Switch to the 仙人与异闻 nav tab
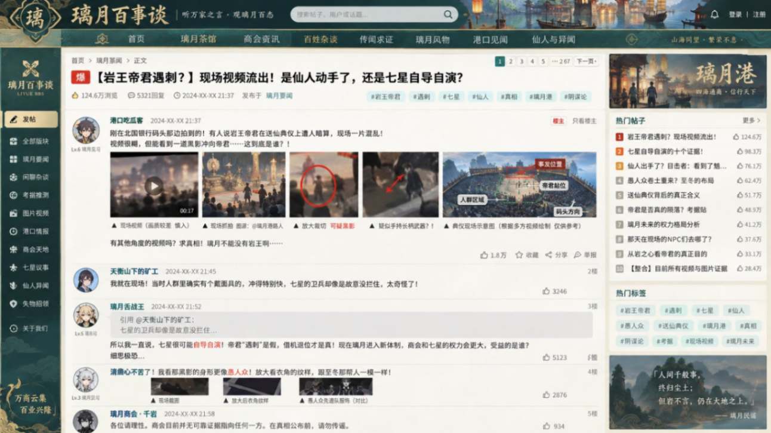The image size is (771, 433). [x=553, y=39]
